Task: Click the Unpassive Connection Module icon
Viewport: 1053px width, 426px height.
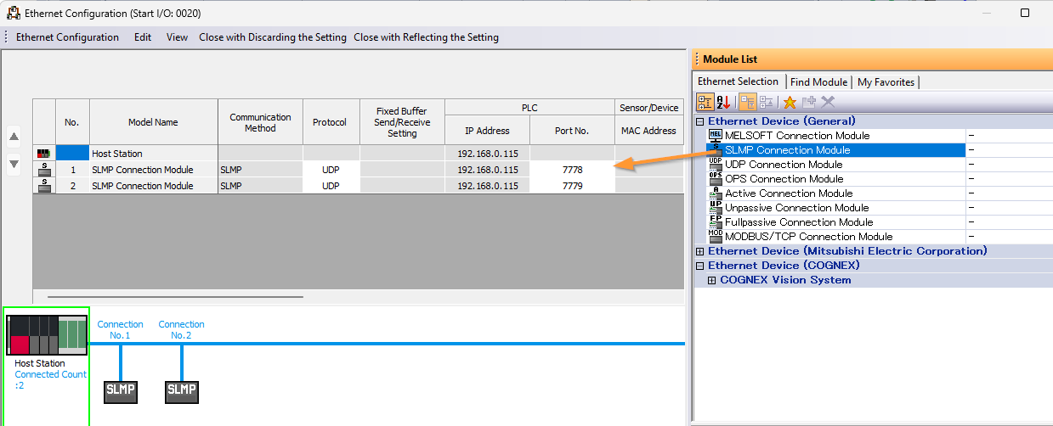Action: click(x=715, y=208)
